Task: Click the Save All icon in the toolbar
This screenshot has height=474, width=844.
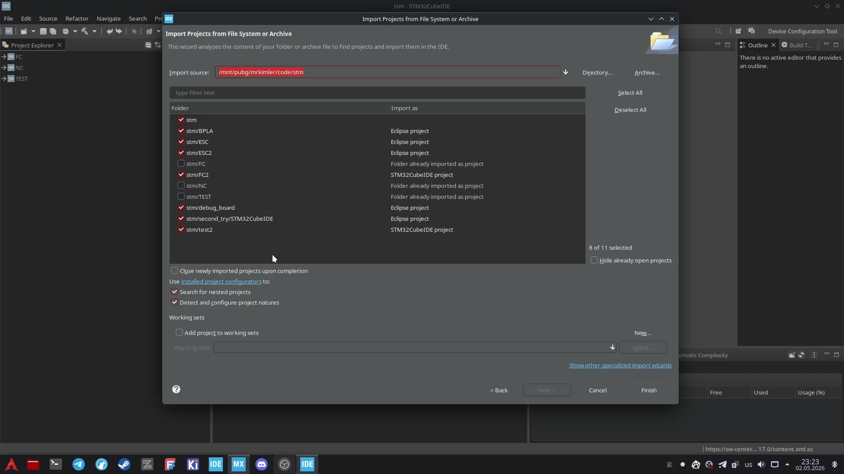Action: [53, 31]
